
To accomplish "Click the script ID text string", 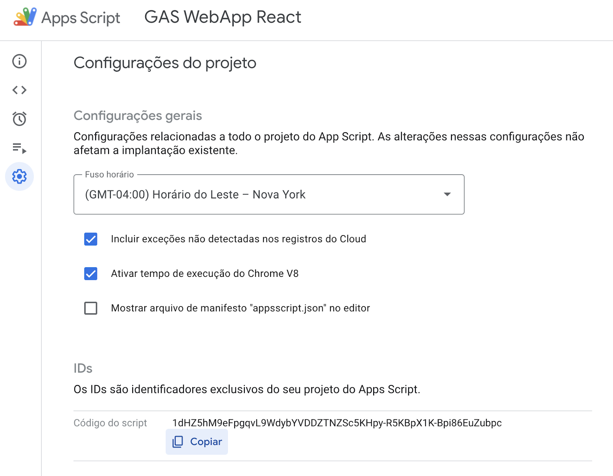I will click(337, 423).
